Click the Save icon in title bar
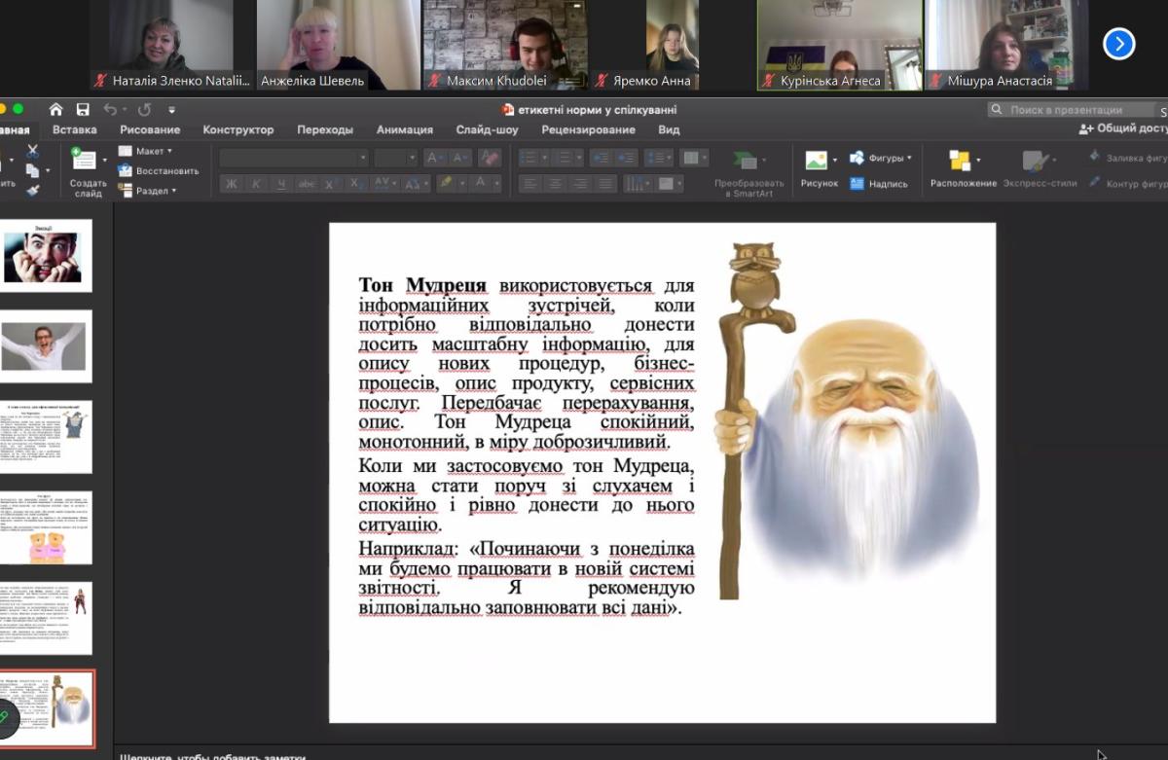This screenshot has height=760, width=1168. pos(83,110)
